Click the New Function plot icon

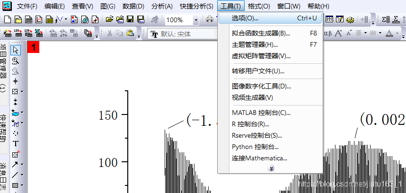click(x=60, y=19)
